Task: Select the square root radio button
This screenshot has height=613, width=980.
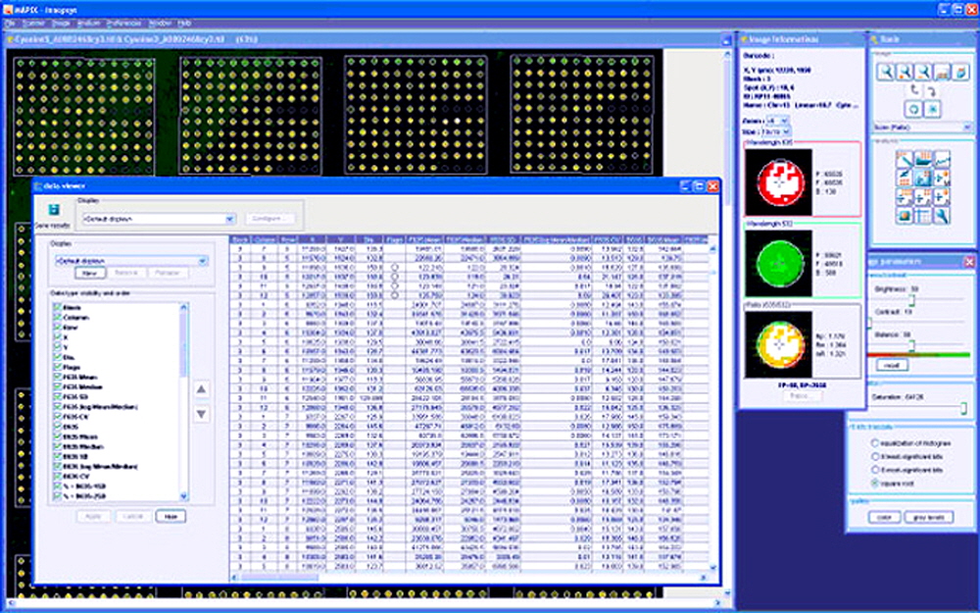Action: point(875,484)
